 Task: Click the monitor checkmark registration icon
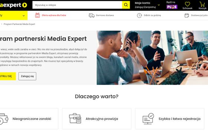point(148,119)
